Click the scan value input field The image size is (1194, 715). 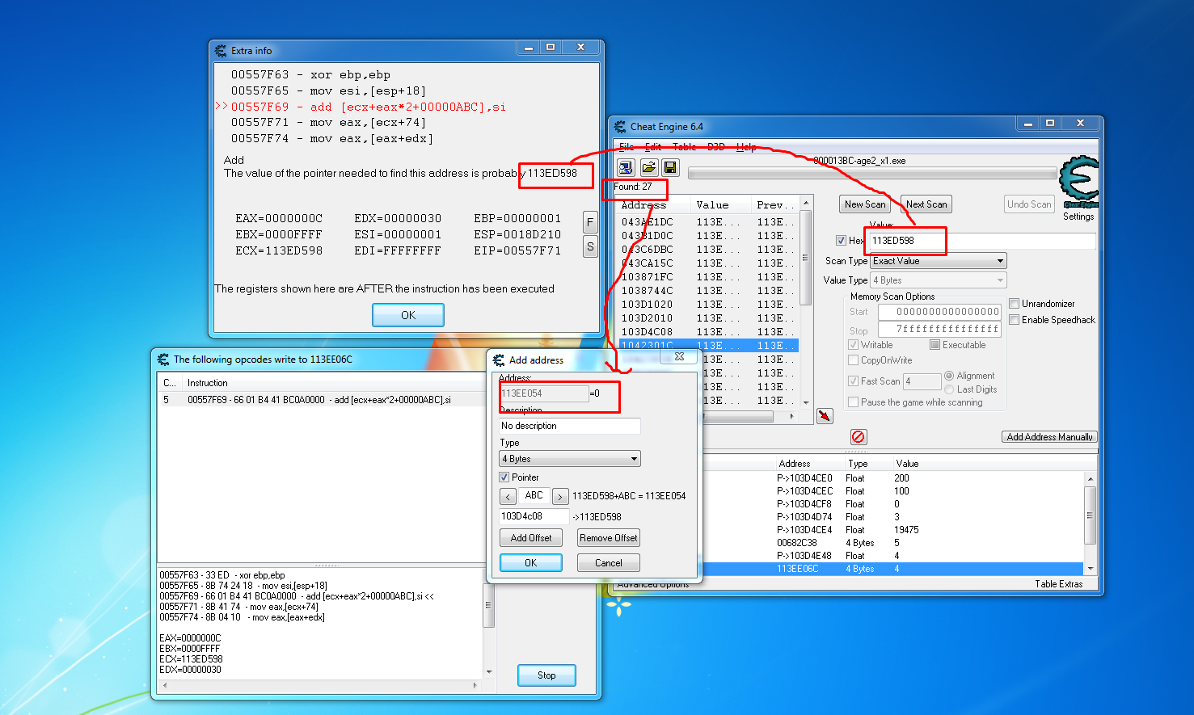(x=981, y=241)
